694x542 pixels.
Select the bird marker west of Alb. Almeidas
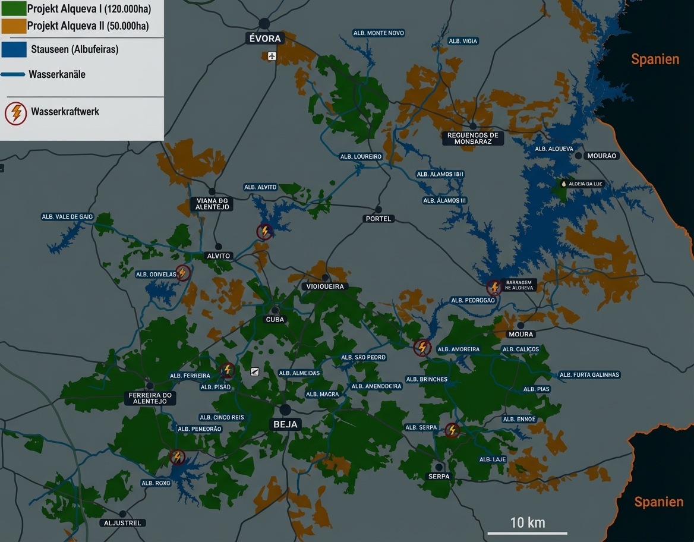coord(254,371)
